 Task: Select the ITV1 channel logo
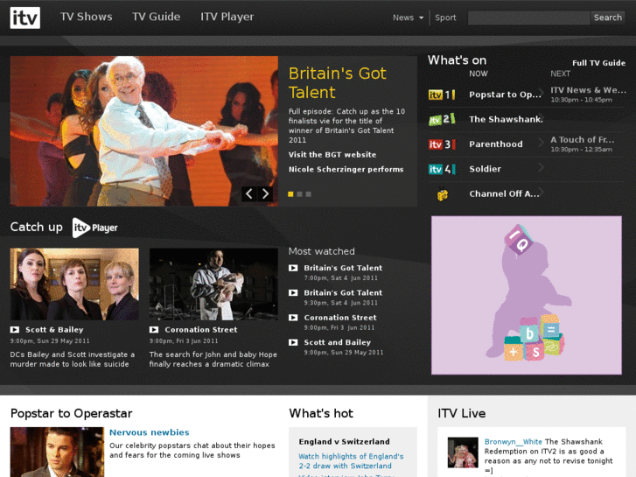tap(442, 95)
